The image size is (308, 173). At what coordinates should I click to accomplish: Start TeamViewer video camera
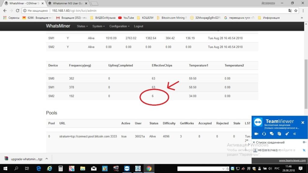pos(256,134)
